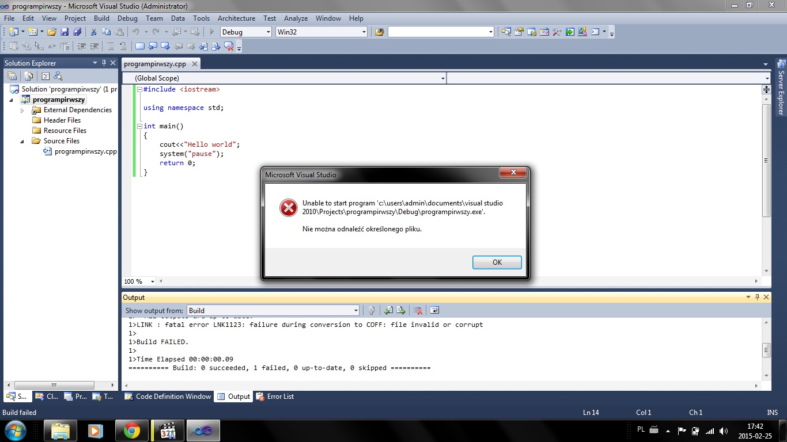
Task: Collapse the int main() outlining marker
Action: coord(139,126)
